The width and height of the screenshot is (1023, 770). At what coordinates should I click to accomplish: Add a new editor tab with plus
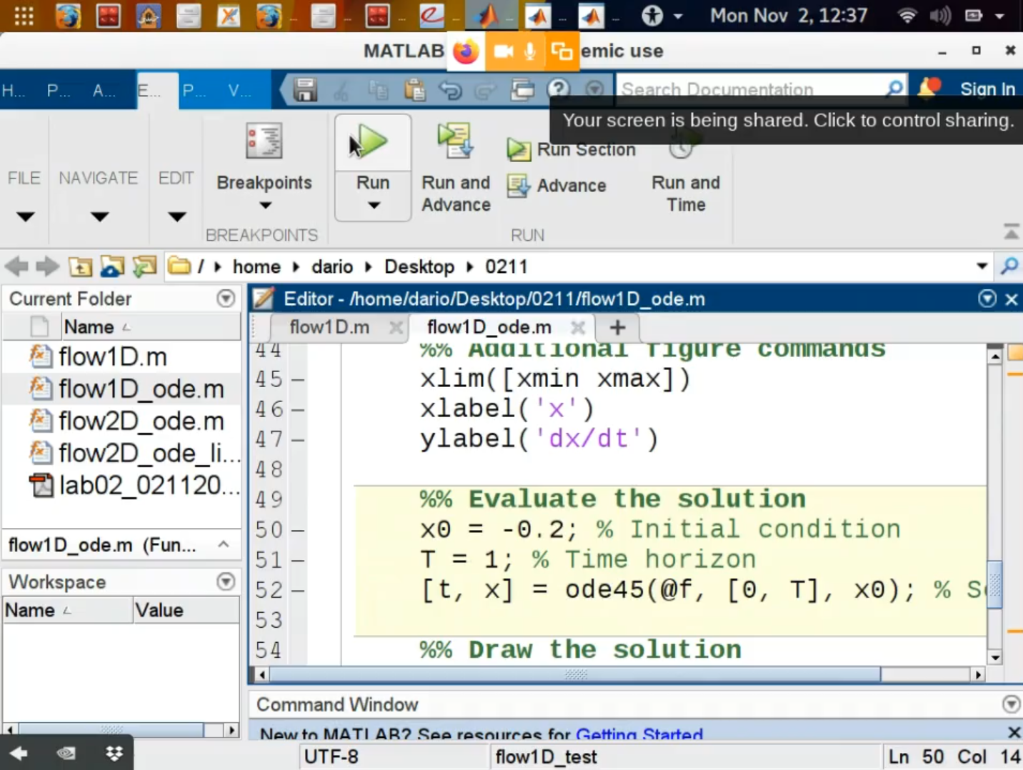[617, 328]
